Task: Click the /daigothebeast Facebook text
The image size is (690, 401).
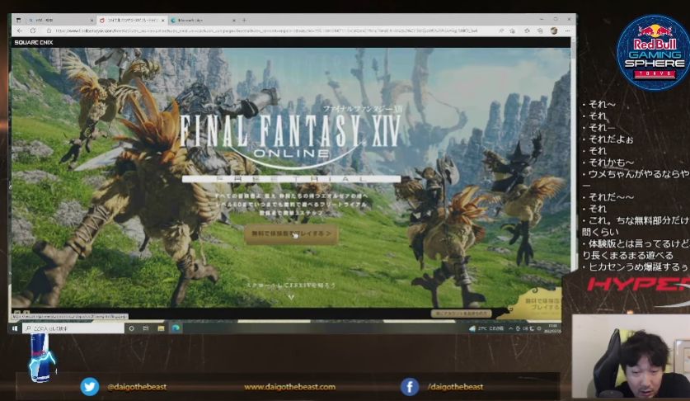Action: [x=455, y=387]
